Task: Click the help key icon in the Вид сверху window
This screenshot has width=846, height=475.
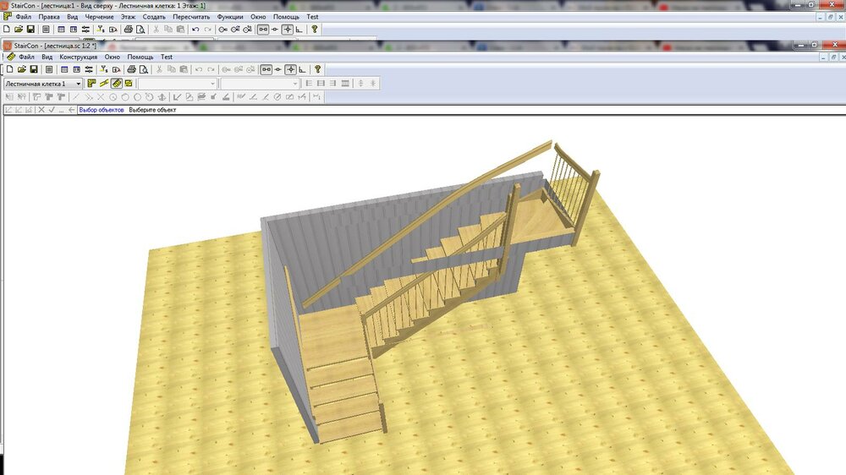Action: pos(315,30)
